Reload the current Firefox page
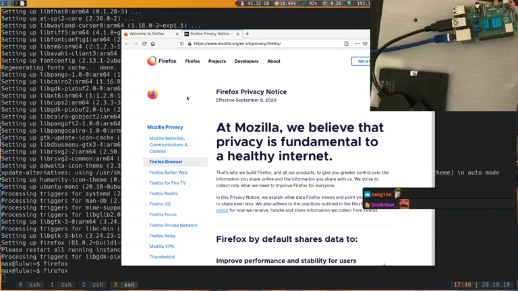Image resolution: width=518 pixels, height=291 pixels. 144,44
